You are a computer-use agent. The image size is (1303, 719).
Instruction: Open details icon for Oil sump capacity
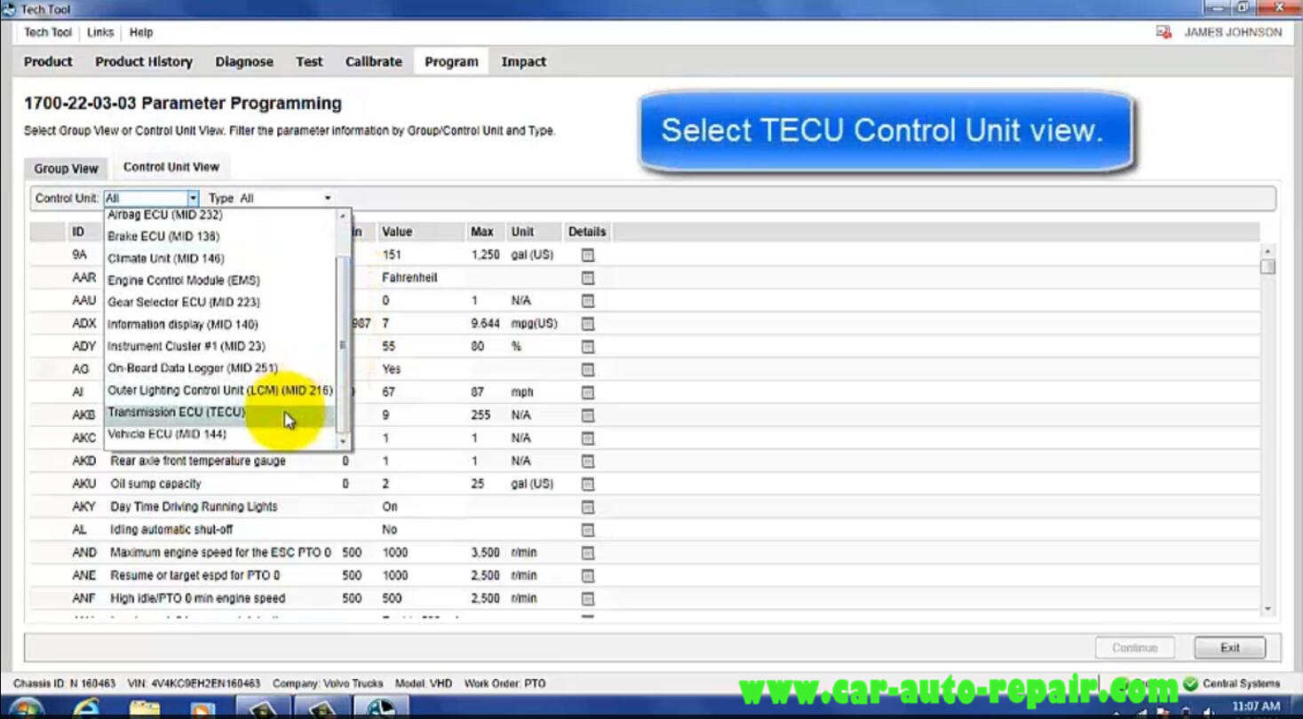(x=587, y=484)
